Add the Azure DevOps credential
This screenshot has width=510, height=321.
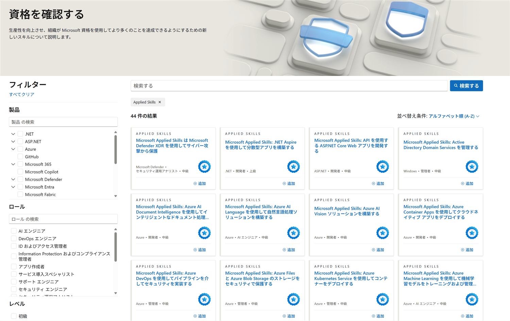point(200,316)
